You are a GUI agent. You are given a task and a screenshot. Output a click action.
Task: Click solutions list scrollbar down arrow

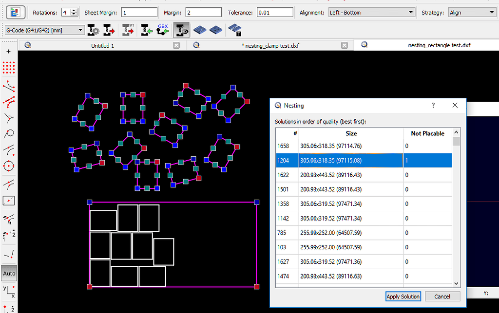tap(456, 283)
